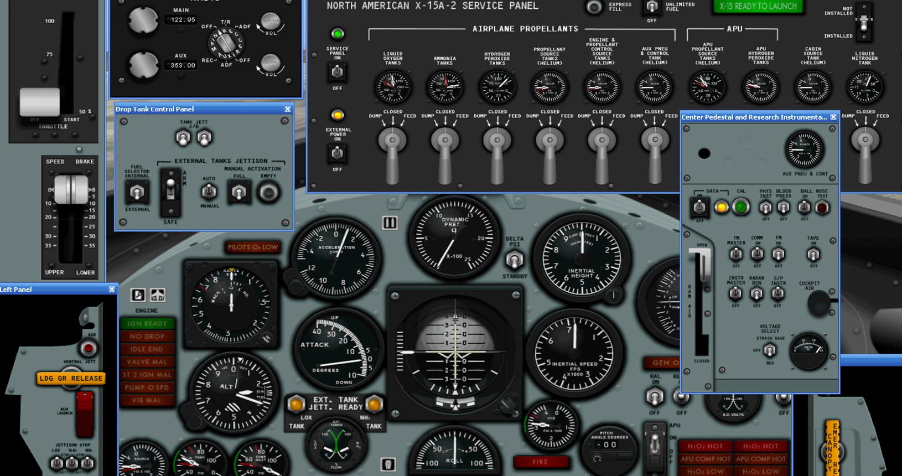902x476 pixels.
Task: Turn the Cockpit Air knob
Action: [x=819, y=303]
